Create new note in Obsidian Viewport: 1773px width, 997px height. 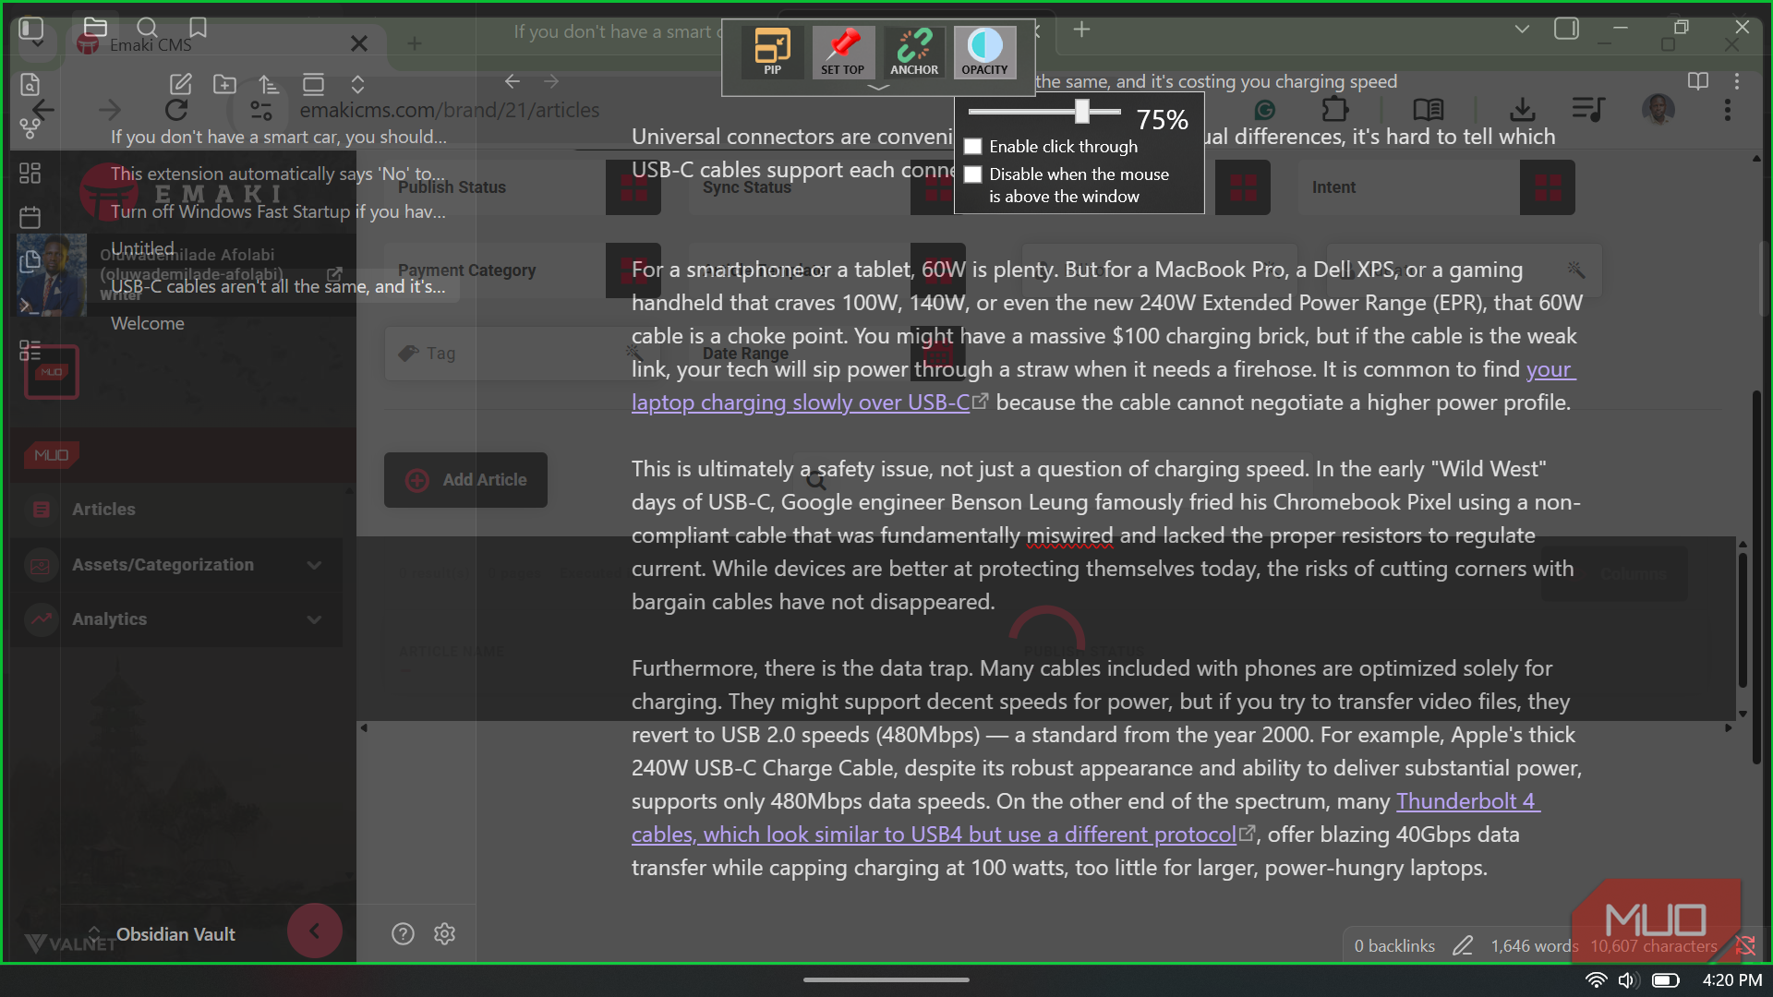(x=181, y=84)
